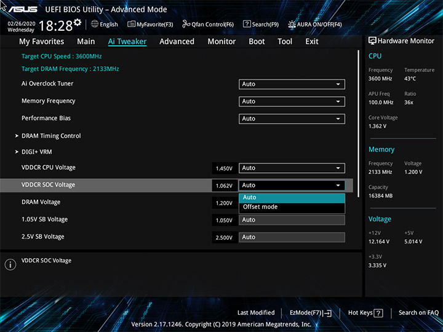Open the My Favorites tab

point(42,42)
